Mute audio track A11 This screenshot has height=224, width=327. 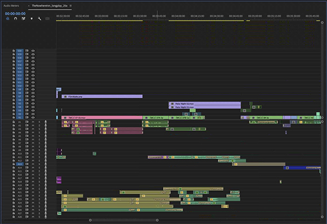coord(33,157)
